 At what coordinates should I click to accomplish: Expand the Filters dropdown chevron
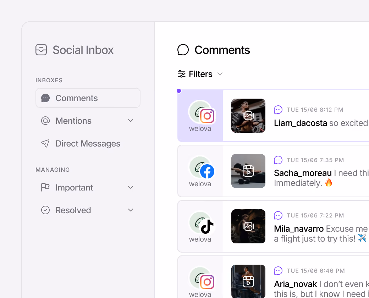point(220,74)
